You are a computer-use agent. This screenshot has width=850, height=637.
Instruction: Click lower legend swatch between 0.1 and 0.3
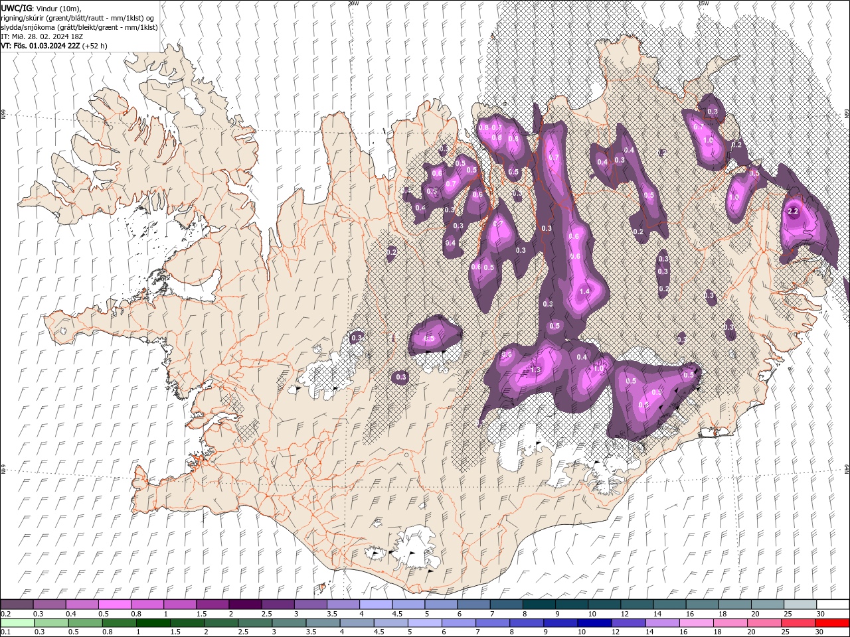coord(18,623)
